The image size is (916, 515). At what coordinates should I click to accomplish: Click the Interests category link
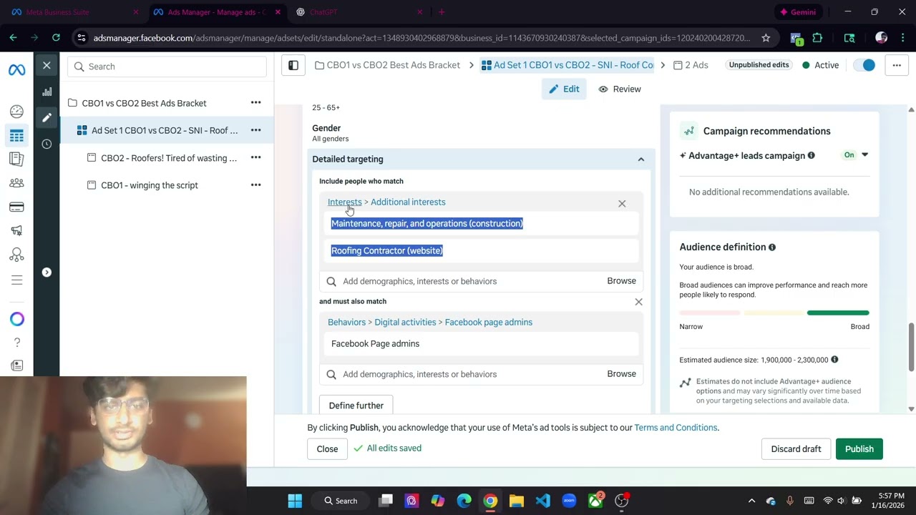pos(344,202)
